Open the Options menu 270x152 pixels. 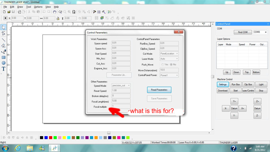tap(38, 7)
